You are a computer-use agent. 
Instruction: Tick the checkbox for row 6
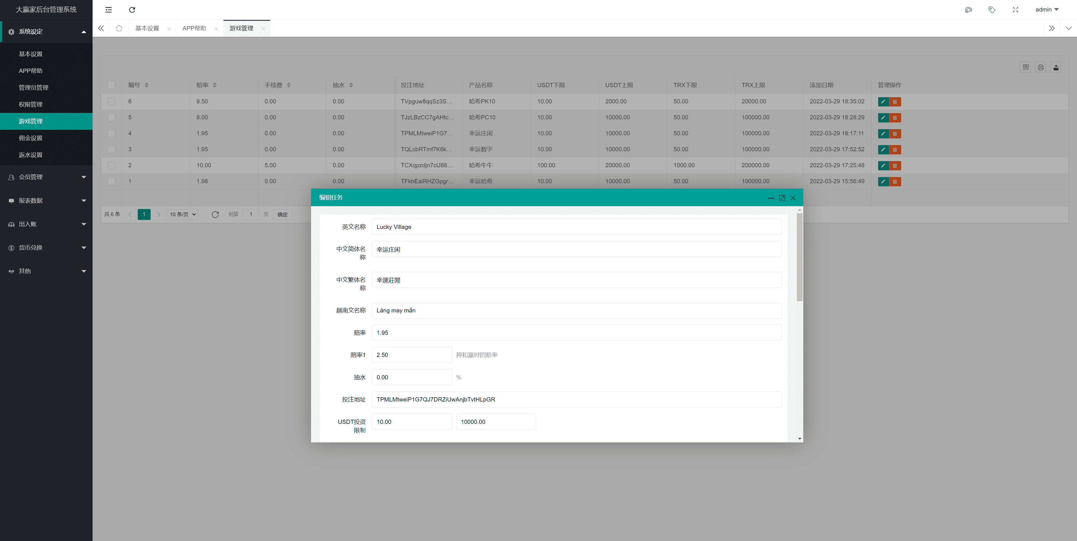(x=111, y=101)
